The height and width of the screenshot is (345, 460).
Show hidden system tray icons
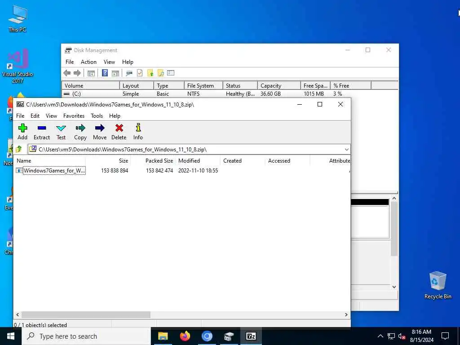380,336
